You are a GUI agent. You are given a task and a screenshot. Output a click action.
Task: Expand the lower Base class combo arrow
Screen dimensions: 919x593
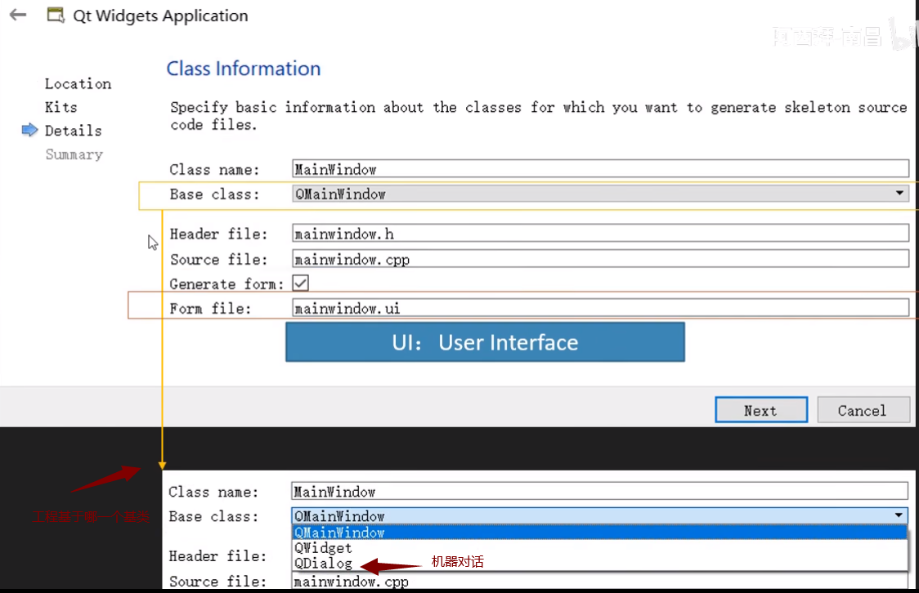(x=899, y=516)
